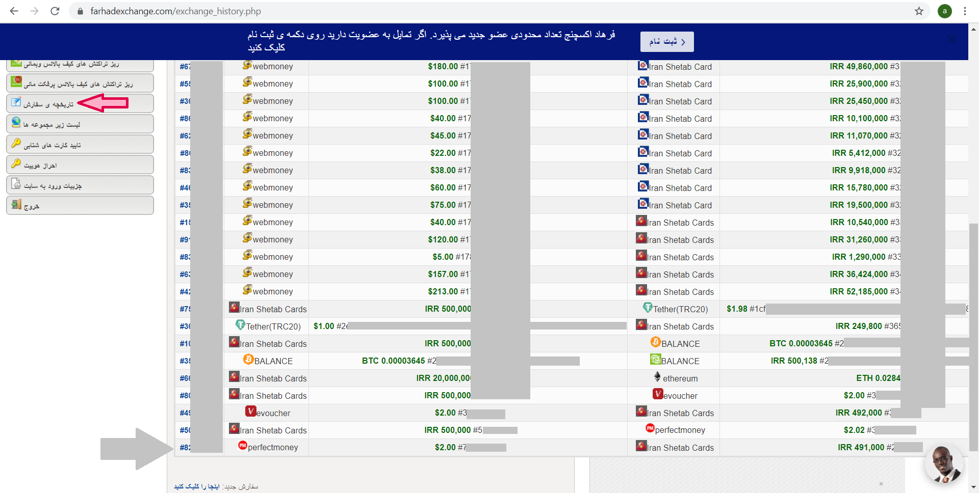Screen dimensions: 979x493
Task: View site info via the padlock icon
Action: click(80, 11)
